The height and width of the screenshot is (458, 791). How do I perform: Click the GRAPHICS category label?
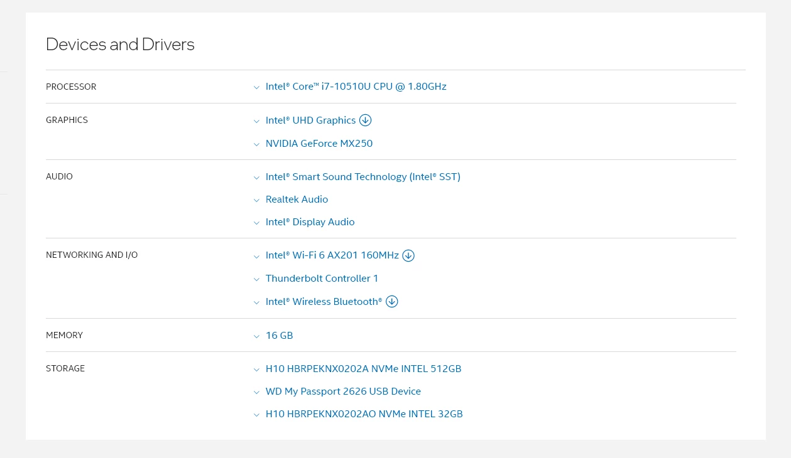coord(67,120)
